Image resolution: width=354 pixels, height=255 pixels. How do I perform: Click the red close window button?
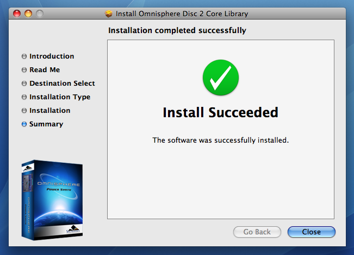pos(17,12)
